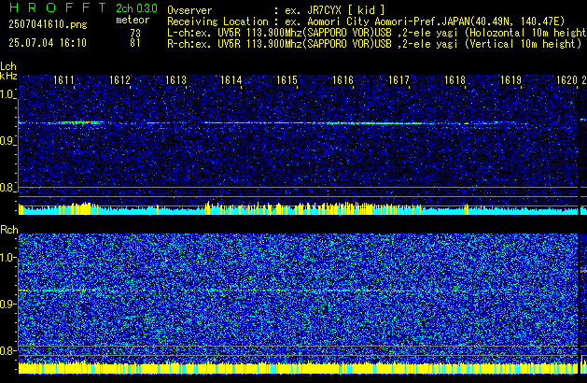Click the L-ch receiver description line
This screenshot has width=587, height=383.
[x=377, y=33]
